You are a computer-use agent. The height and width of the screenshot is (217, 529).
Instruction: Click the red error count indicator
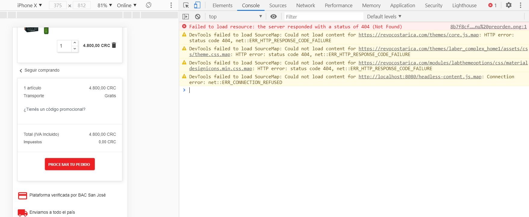(493, 5)
